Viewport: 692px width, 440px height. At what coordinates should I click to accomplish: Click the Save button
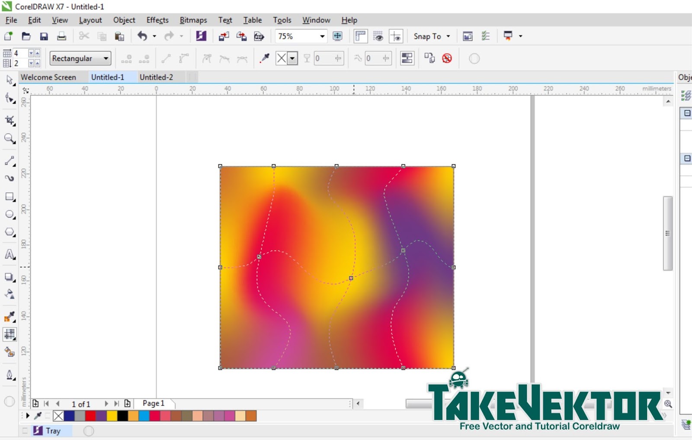coord(44,36)
